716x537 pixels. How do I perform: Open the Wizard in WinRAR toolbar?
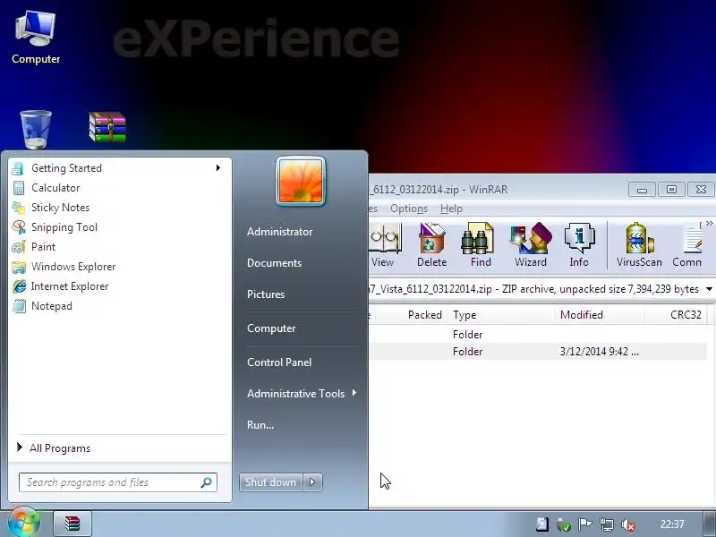[530, 245]
